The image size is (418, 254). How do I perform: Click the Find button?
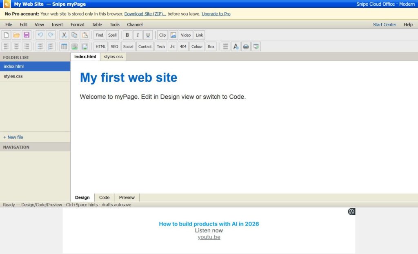100,35
